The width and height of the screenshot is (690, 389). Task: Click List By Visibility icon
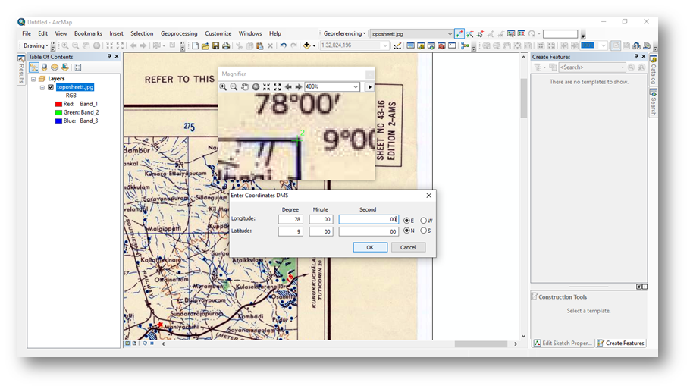[x=55, y=67]
